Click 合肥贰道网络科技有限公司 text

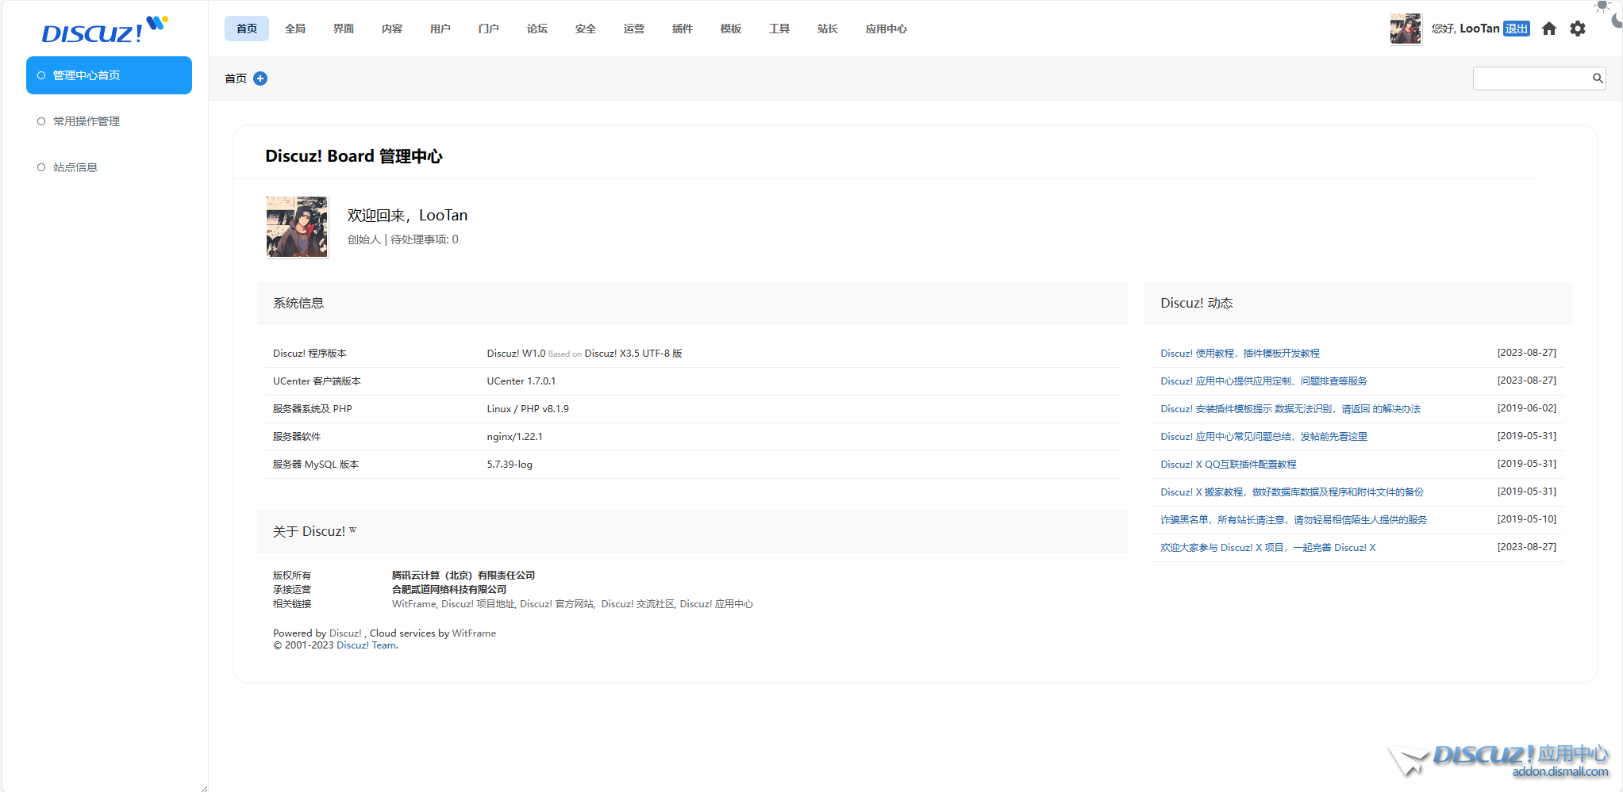pyautogui.click(x=449, y=590)
